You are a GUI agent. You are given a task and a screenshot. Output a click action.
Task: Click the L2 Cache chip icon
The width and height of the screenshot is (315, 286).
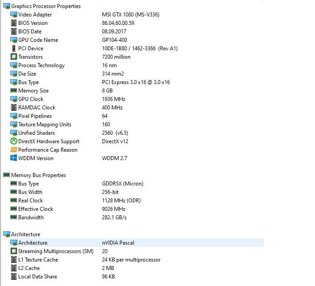point(14,268)
